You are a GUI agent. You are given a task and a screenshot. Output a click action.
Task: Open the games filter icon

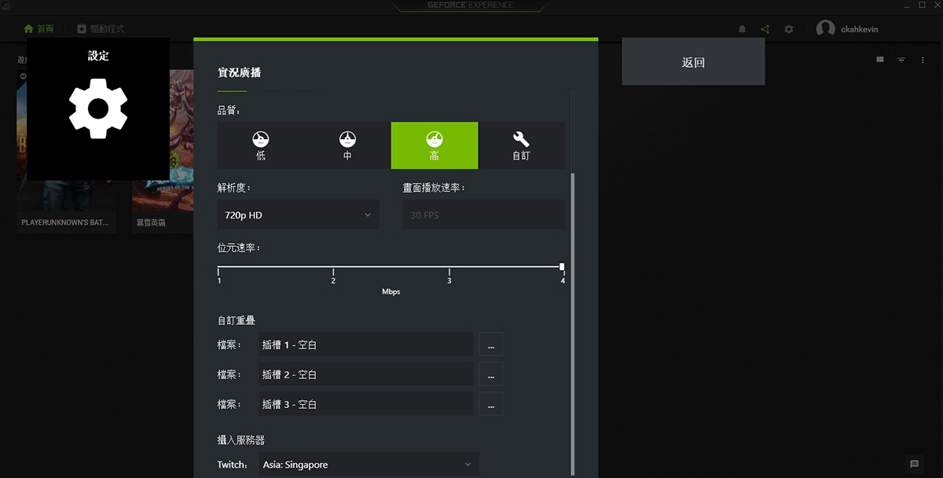(901, 60)
